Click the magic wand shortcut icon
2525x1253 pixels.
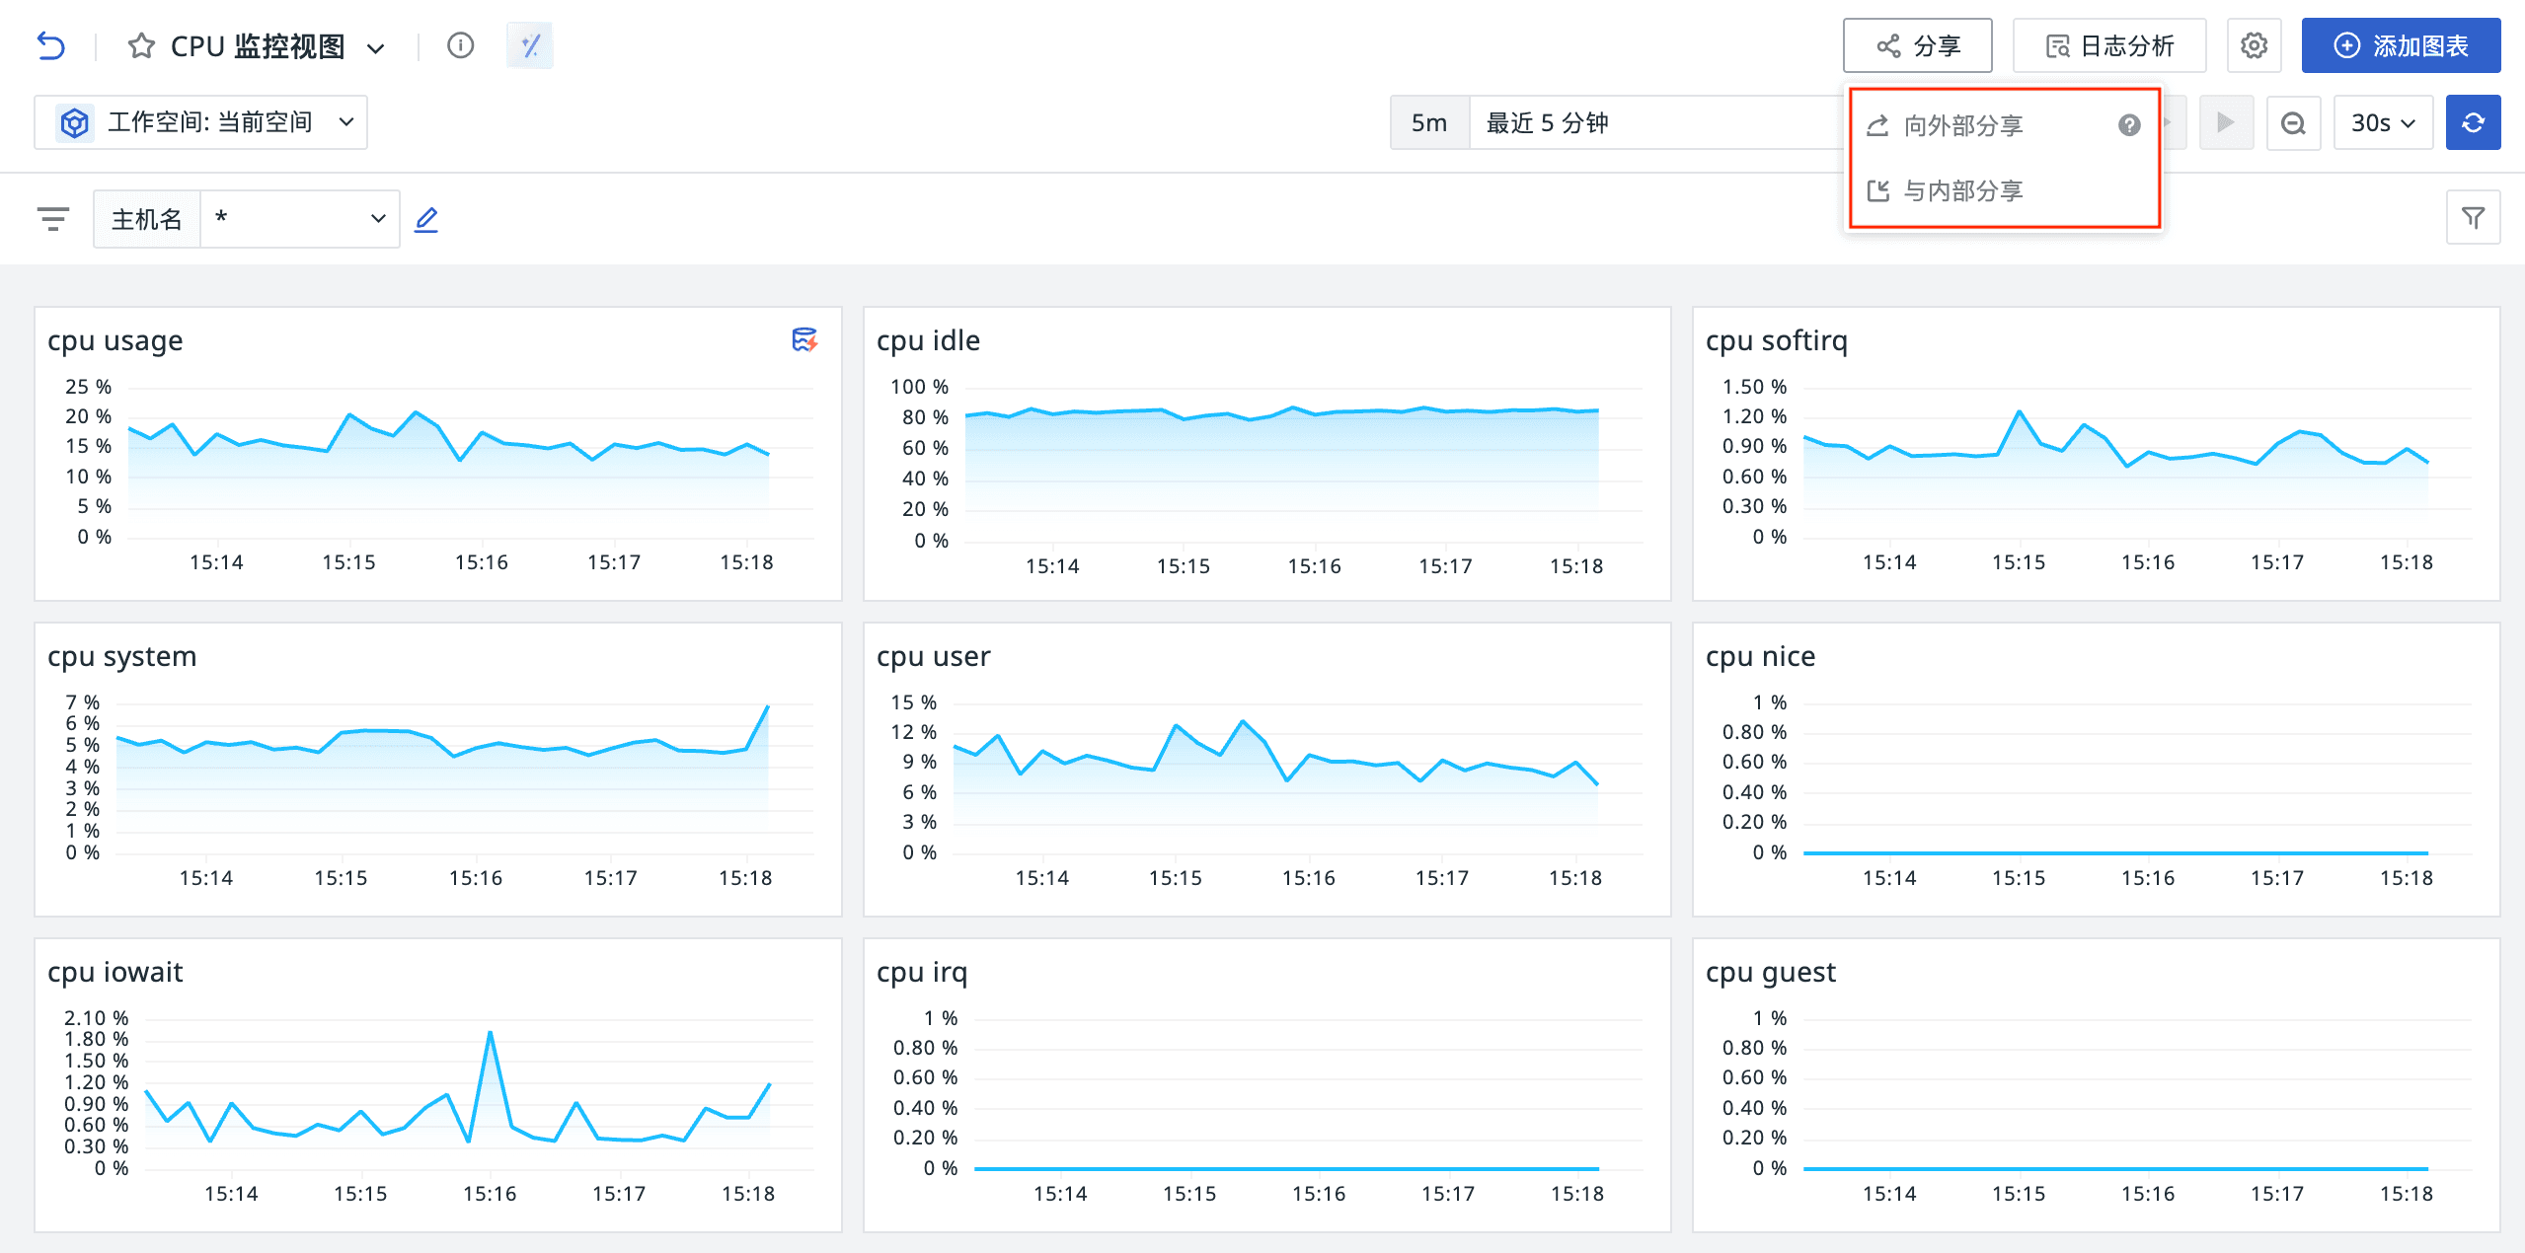[530, 46]
